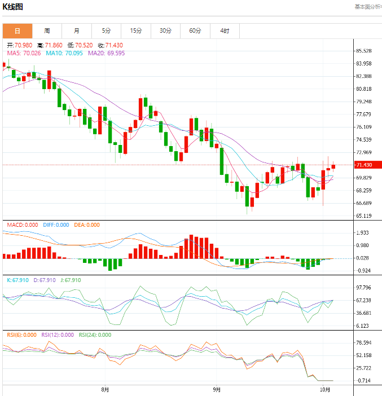The image size is (382, 396).
Task: Click the RSI(6):0.000 label
Action: coord(22,335)
